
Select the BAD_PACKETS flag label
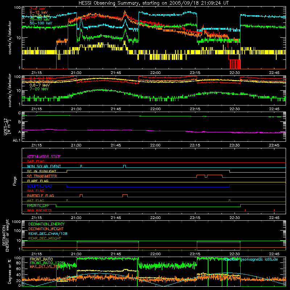[x=40, y=210]
